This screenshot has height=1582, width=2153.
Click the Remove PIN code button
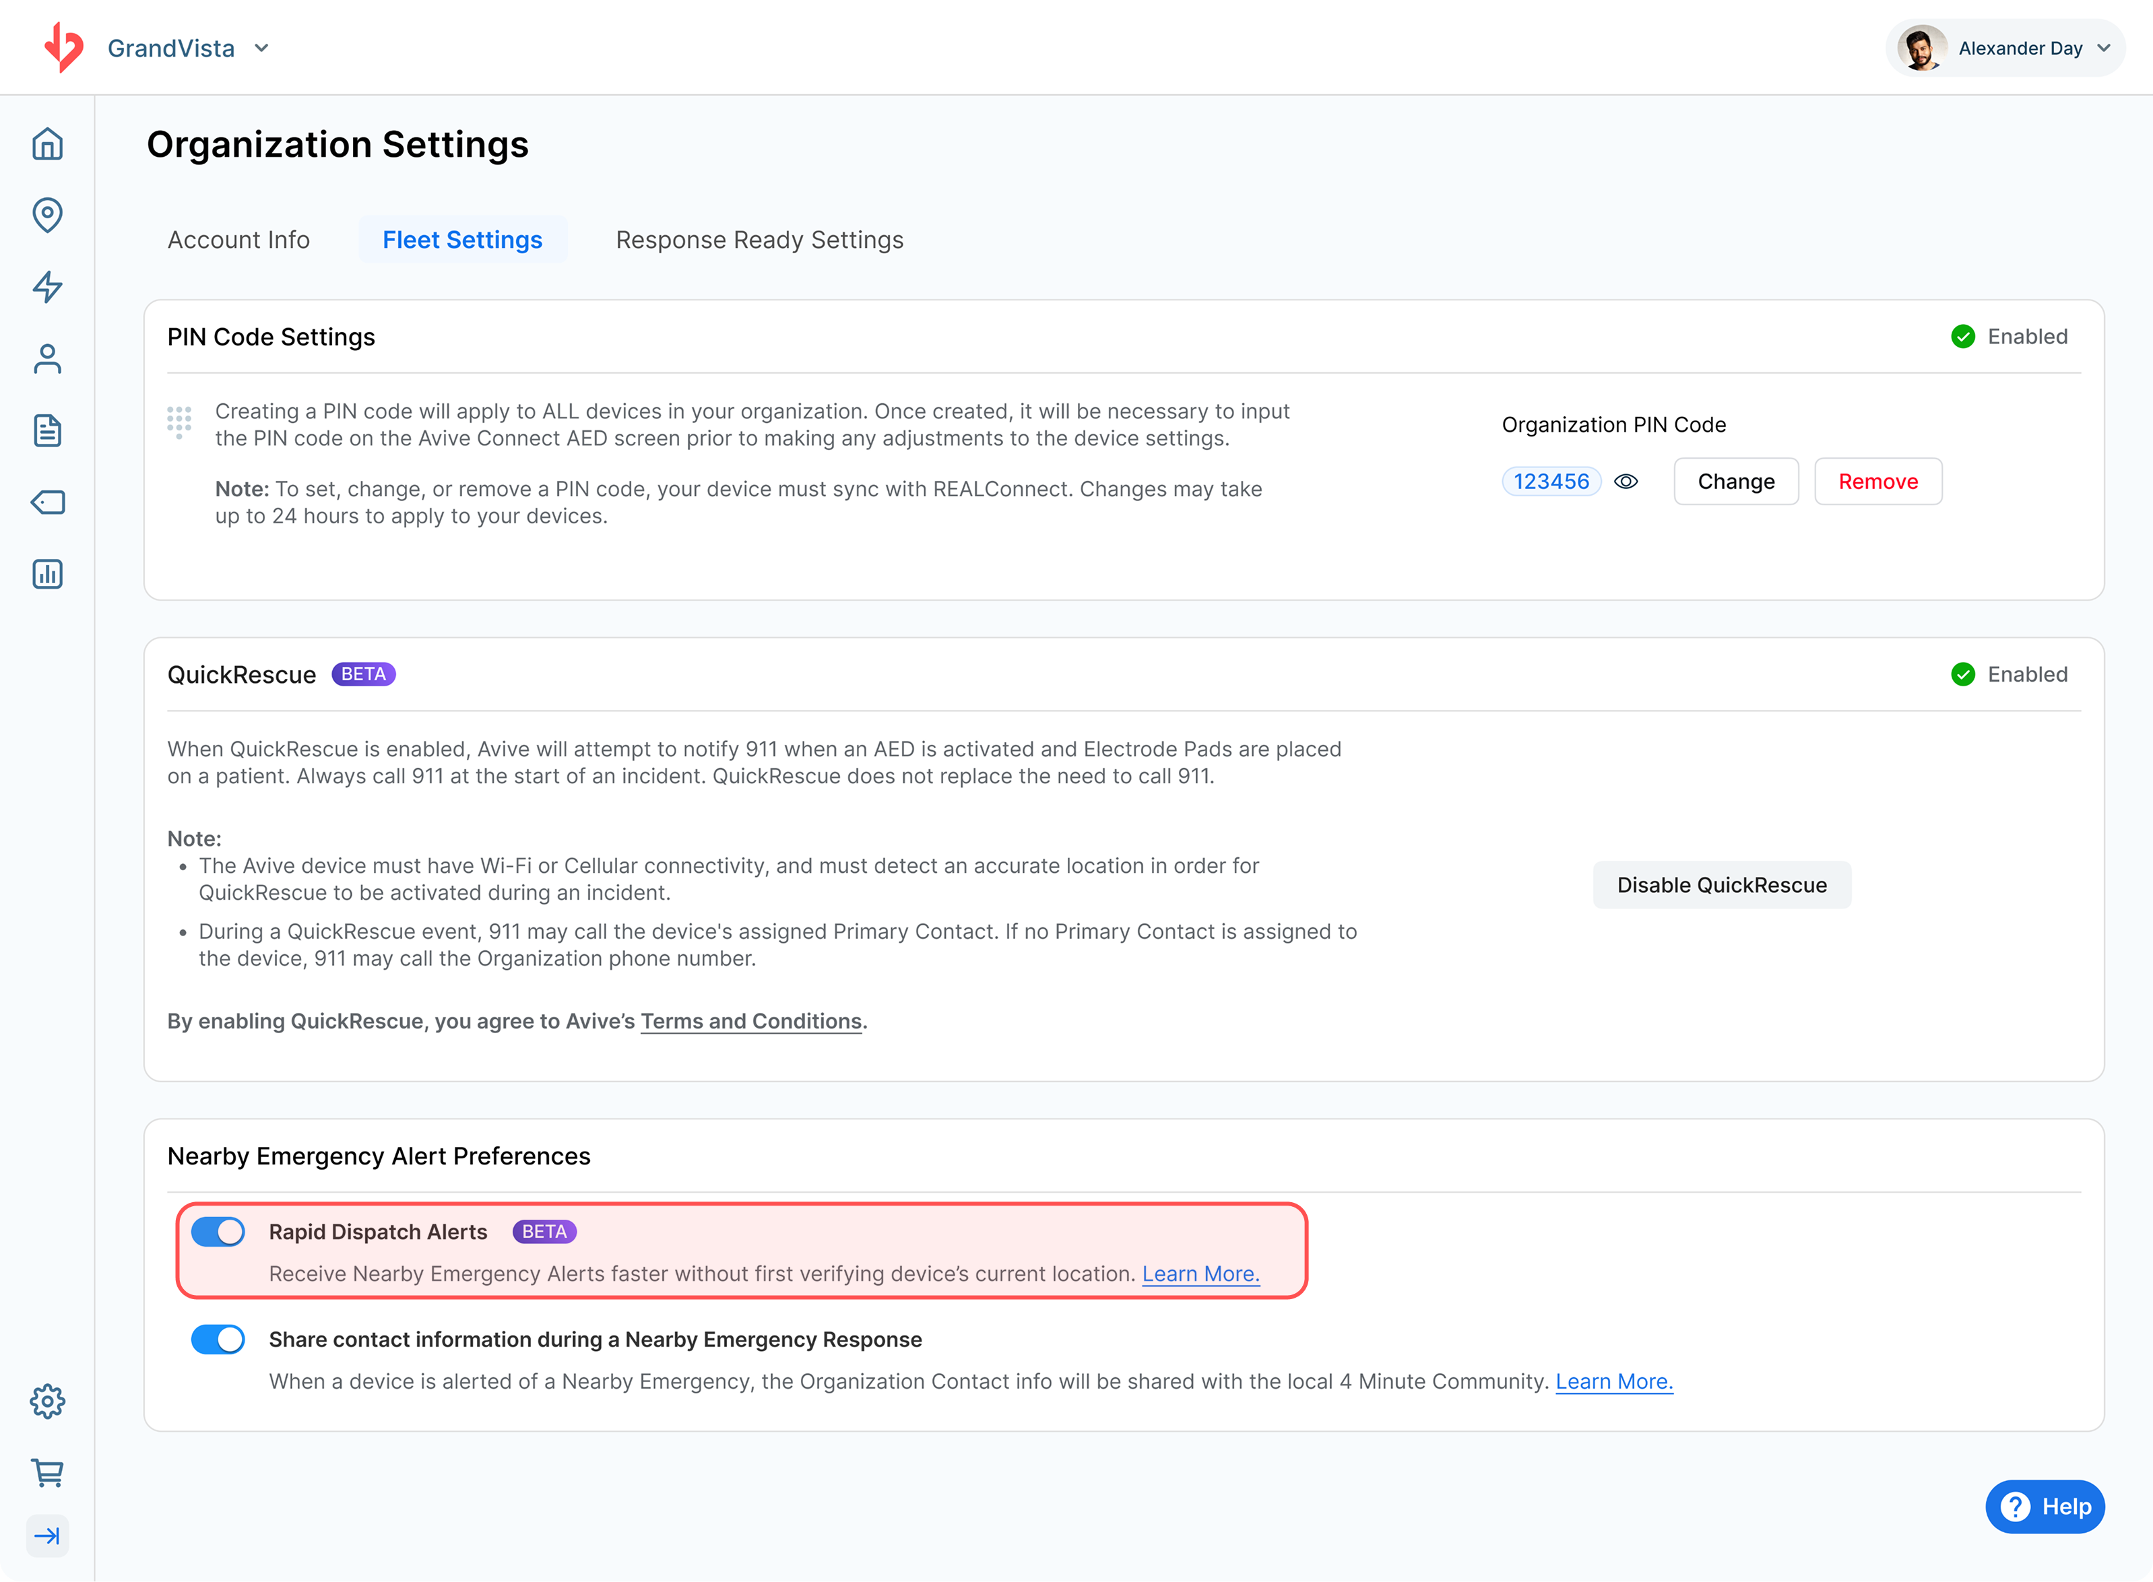[1877, 482]
